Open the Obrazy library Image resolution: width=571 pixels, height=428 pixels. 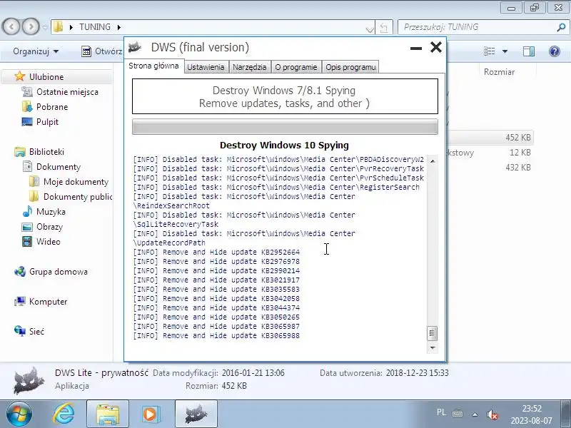(x=49, y=227)
